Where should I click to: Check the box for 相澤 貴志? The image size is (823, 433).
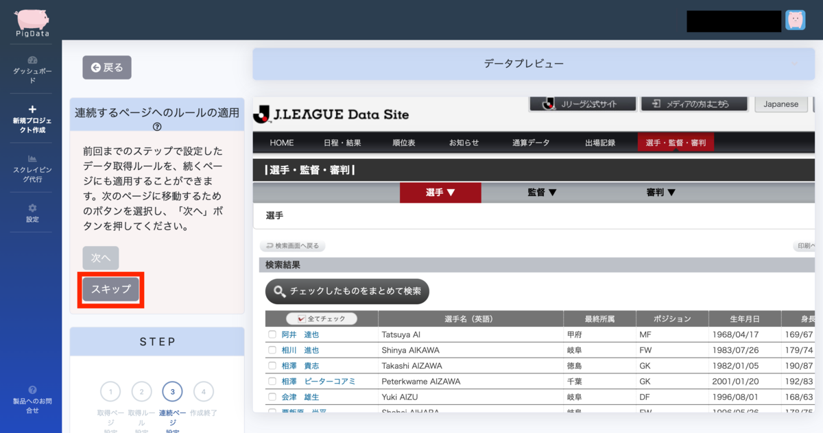tap(272, 366)
